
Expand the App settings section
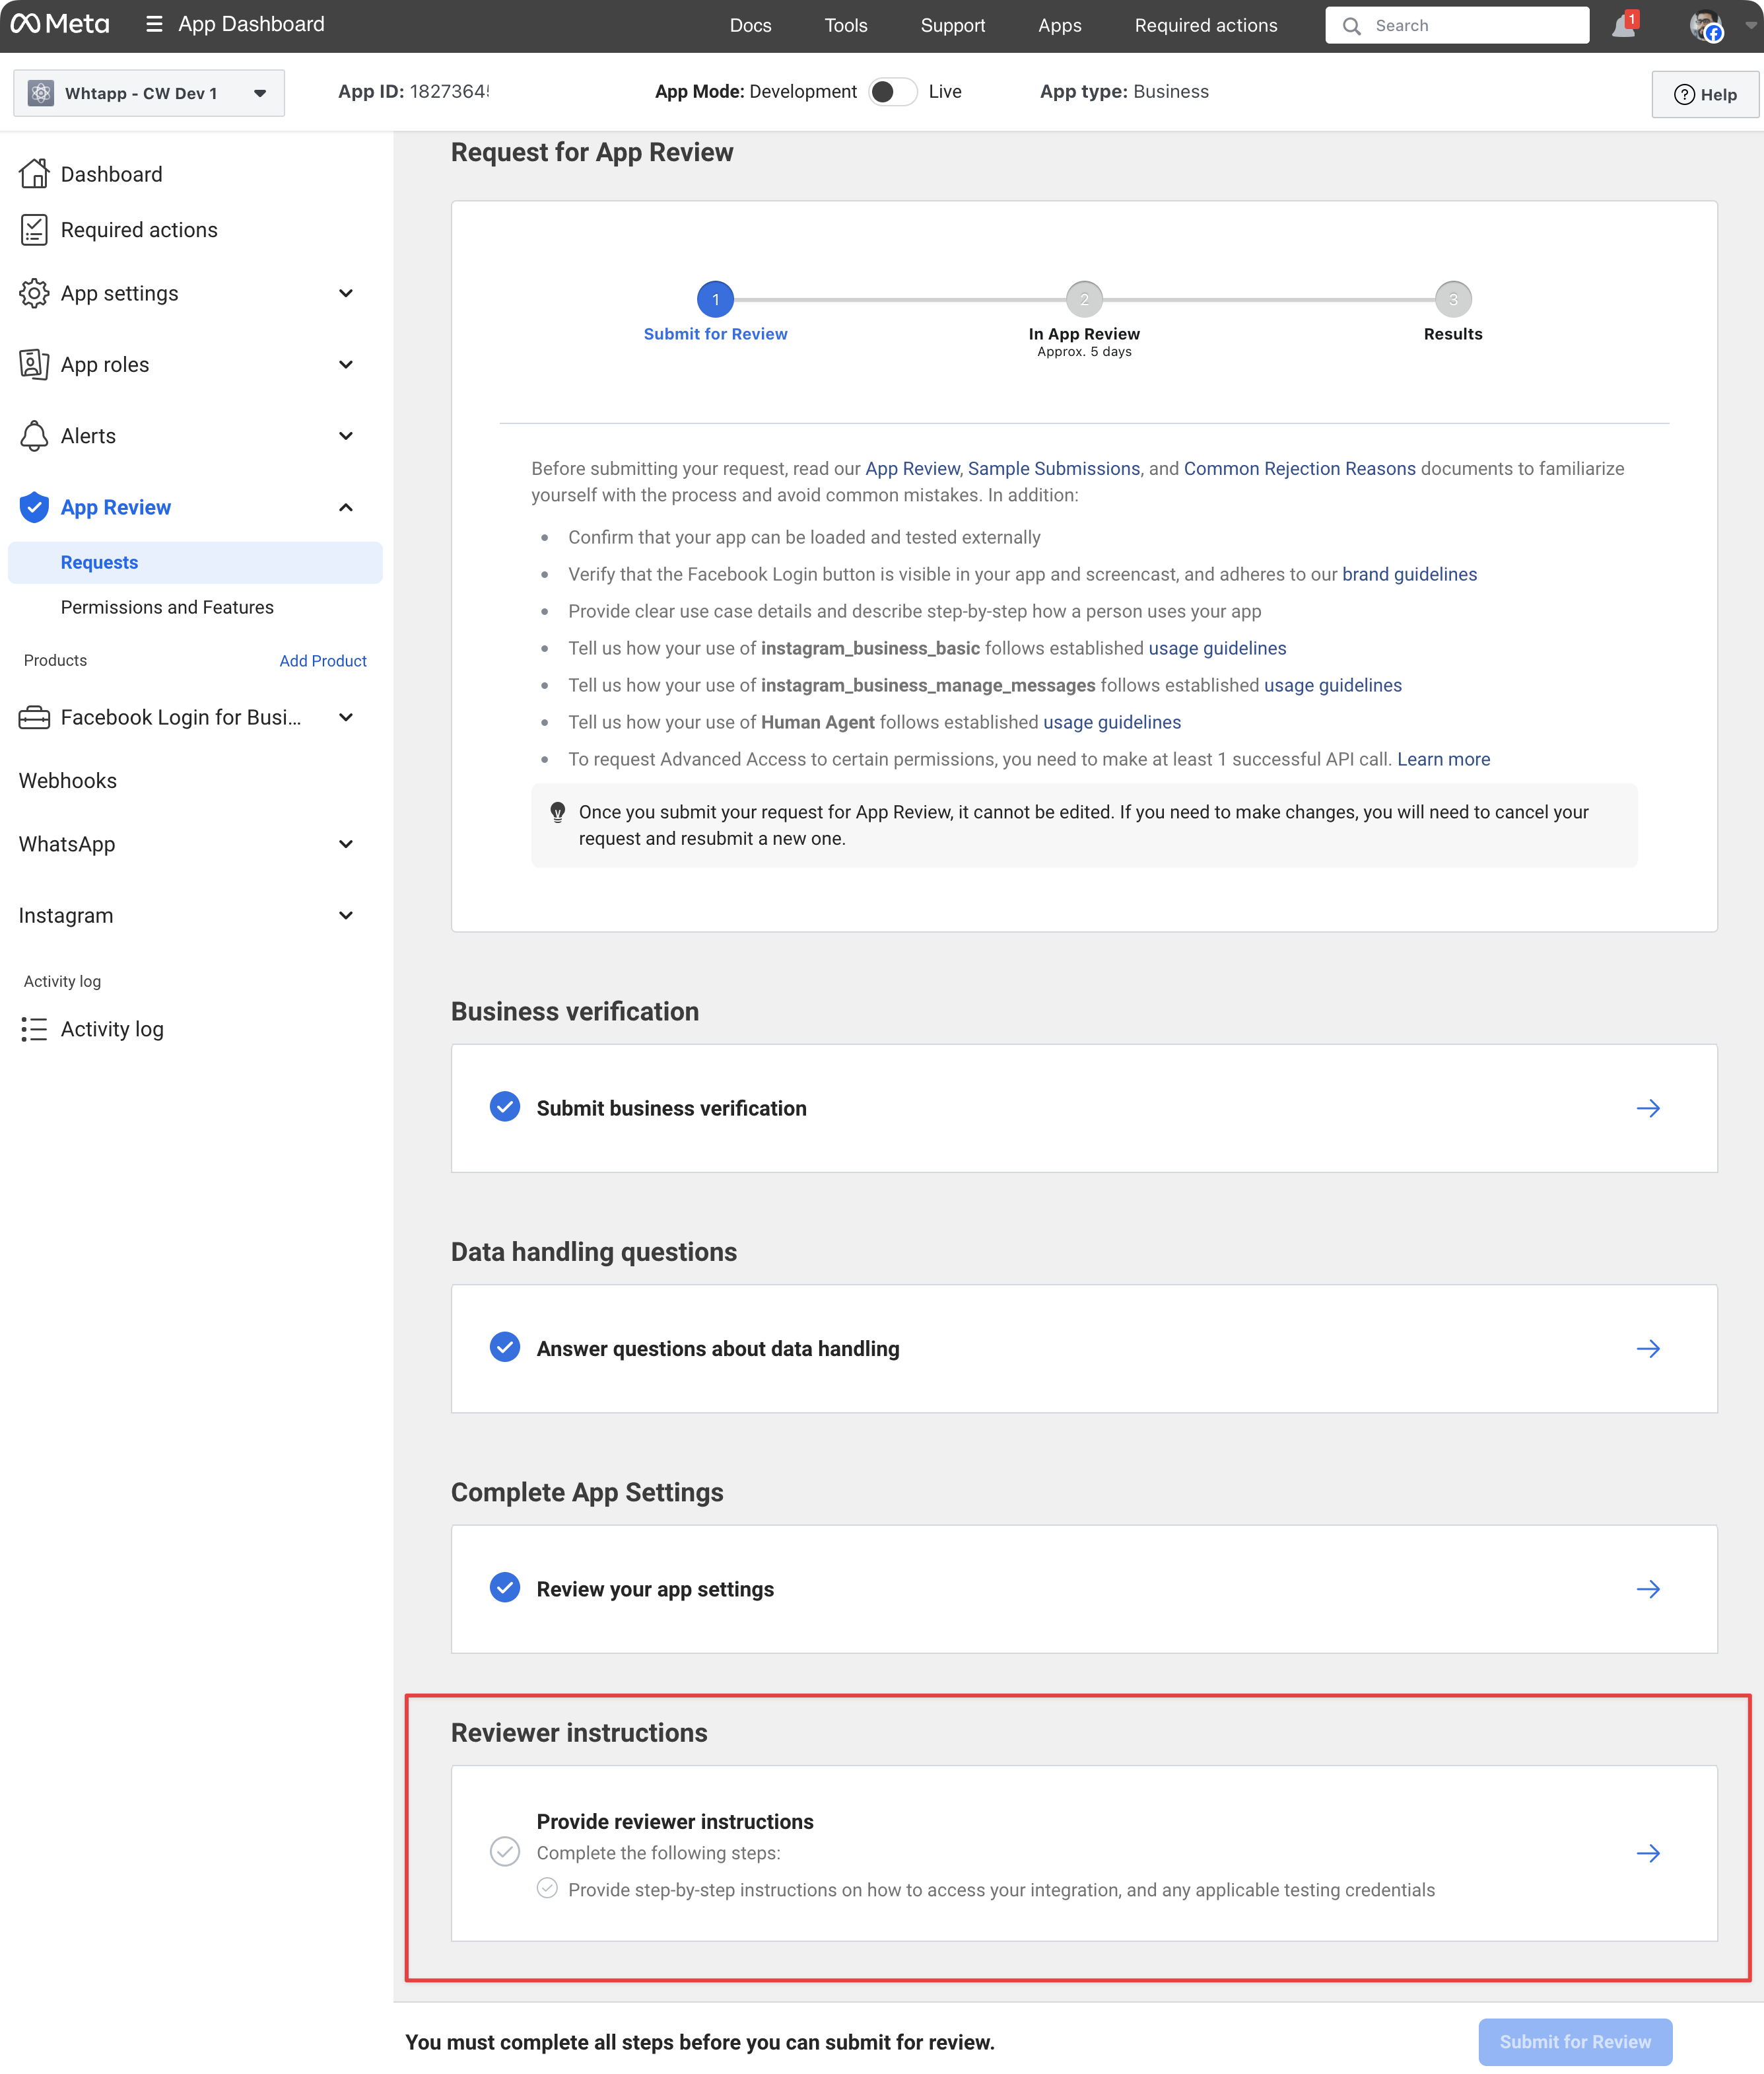pos(345,293)
